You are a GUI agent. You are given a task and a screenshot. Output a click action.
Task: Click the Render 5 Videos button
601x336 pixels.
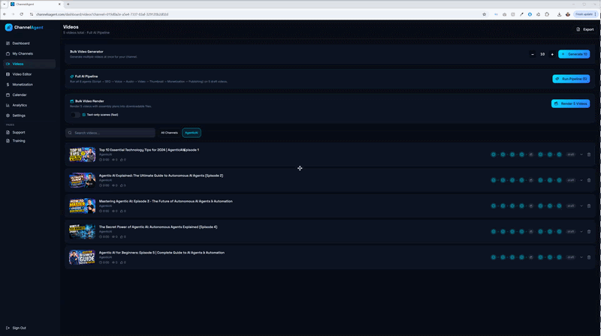point(570,103)
